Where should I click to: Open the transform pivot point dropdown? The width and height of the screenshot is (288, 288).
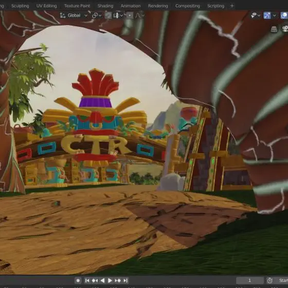point(97,15)
